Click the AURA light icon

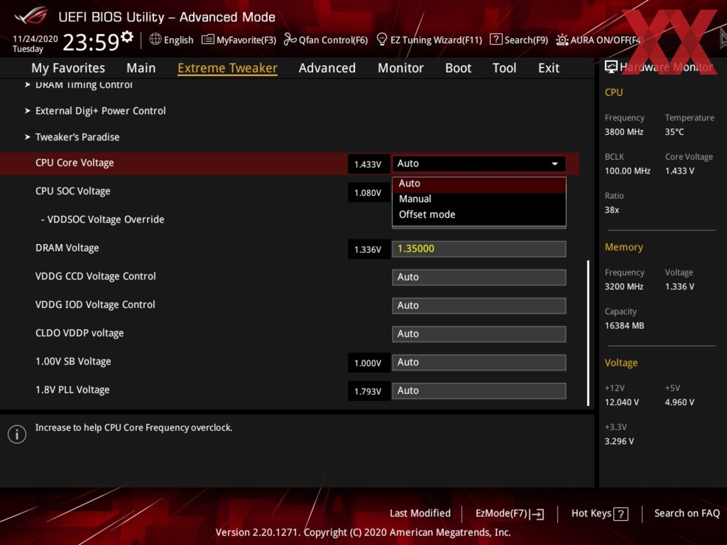pos(562,40)
